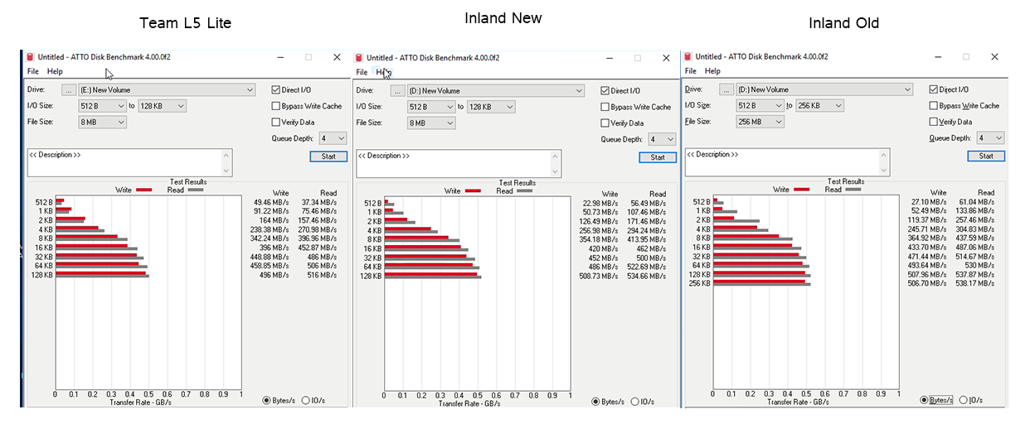
Task: Open drive browse button in Team L5 Lite window
Action: coord(70,89)
